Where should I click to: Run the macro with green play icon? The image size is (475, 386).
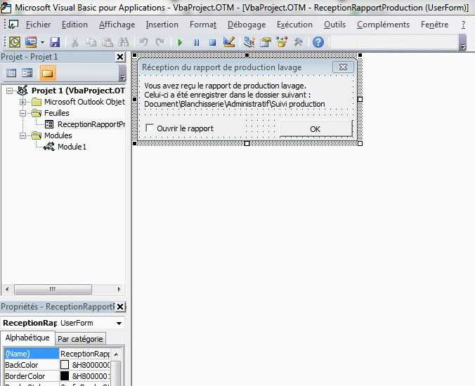tap(181, 42)
